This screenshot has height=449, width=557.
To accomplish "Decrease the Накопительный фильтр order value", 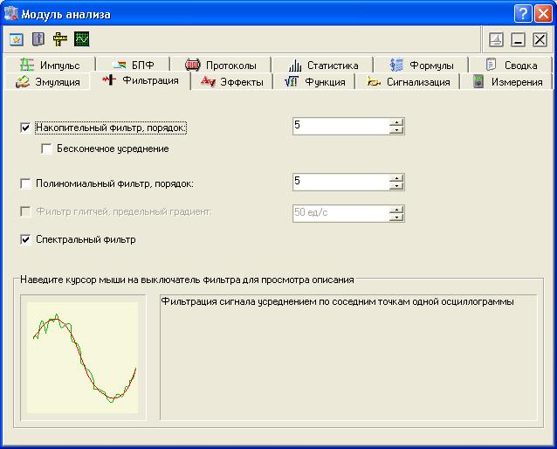I will click(x=396, y=130).
